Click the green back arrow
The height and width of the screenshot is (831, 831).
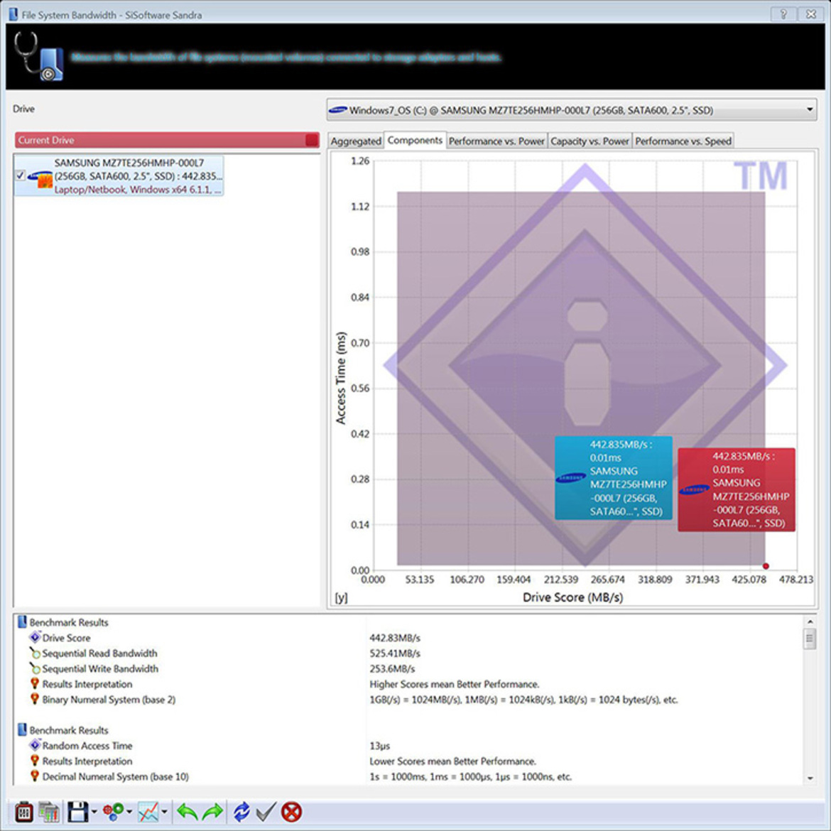(188, 812)
